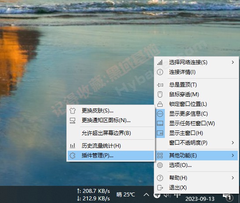The image size is (240, 203).
Task: Expand the 选择网络连接(S) submenu arrow
Action: pos(233,62)
